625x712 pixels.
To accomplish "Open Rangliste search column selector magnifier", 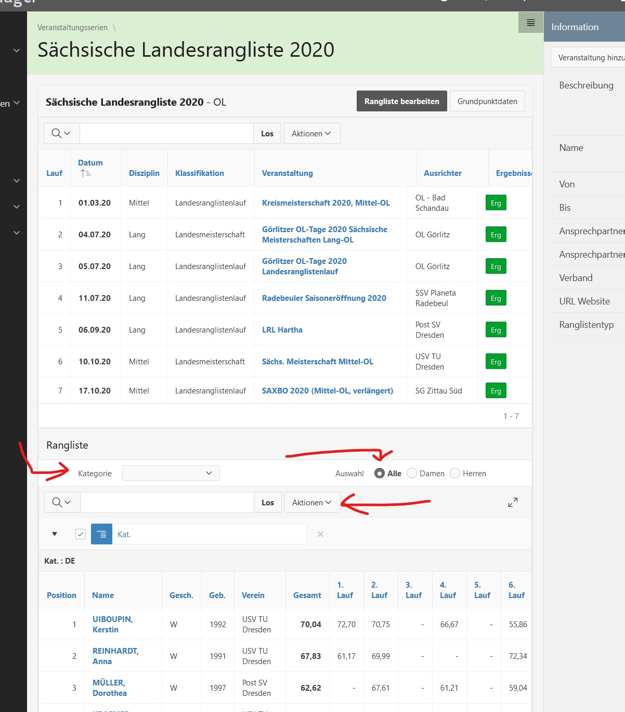I will tap(62, 503).
